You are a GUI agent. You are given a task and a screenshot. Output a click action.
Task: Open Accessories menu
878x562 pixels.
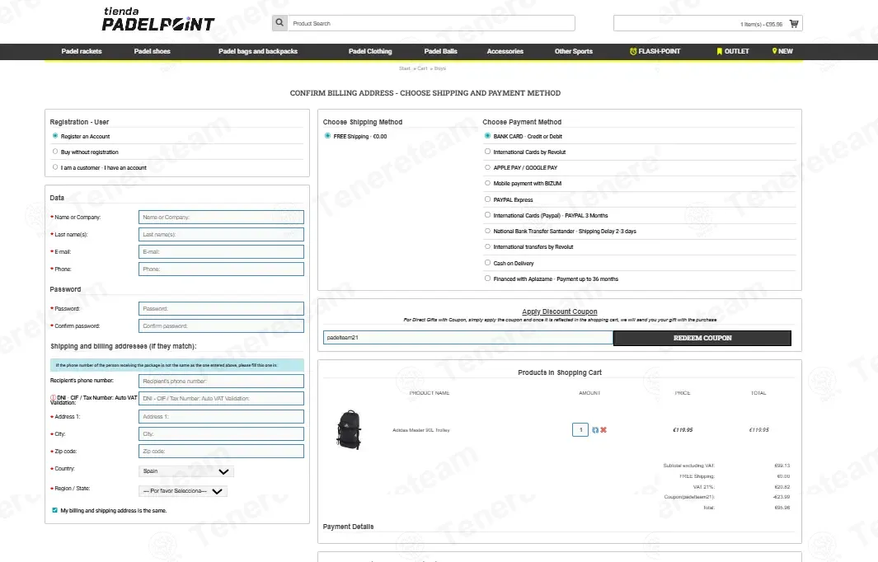(x=505, y=51)
